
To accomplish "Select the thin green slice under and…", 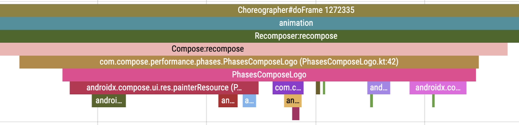I will [371, 100].
